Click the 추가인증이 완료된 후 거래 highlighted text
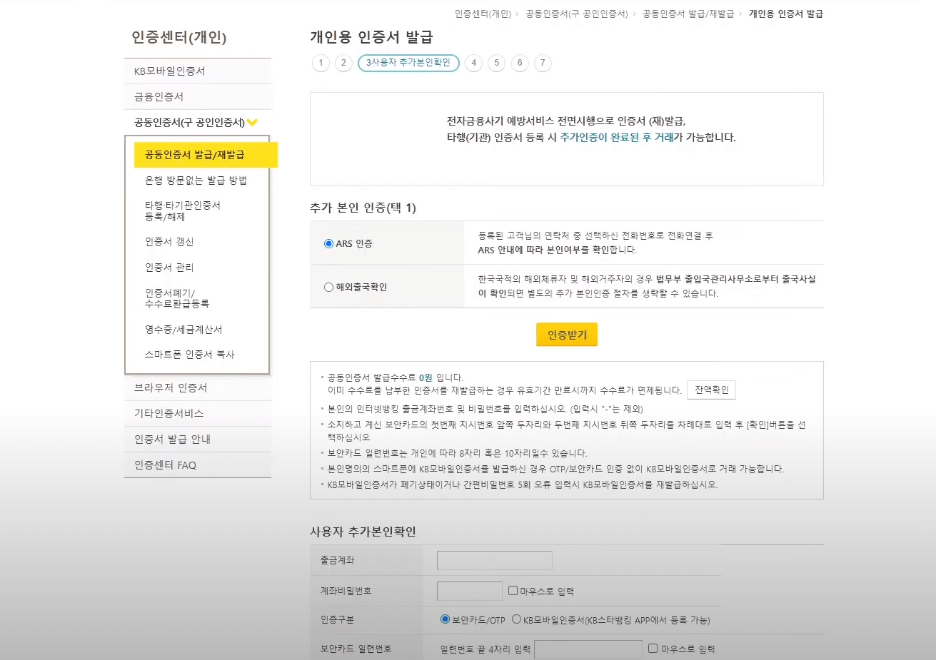The width and height of the screenshot is (936, 660). (616, 137)
